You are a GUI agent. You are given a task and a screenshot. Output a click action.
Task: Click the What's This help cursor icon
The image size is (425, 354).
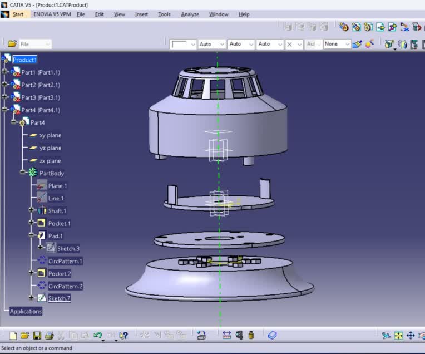click(123, 336)
